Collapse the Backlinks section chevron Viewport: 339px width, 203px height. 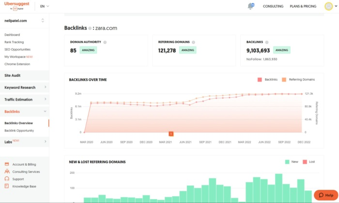tap(45, 111)
